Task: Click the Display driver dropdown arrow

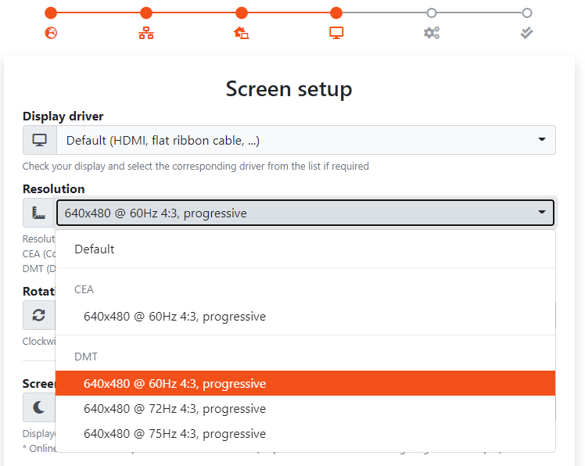Action: click(x=542, y=139)
